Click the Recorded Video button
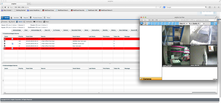Screen dimensions: 221x103 tap(76, 30)
